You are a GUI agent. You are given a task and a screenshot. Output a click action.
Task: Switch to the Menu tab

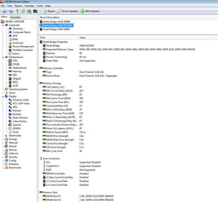click(x=4, y=17)
